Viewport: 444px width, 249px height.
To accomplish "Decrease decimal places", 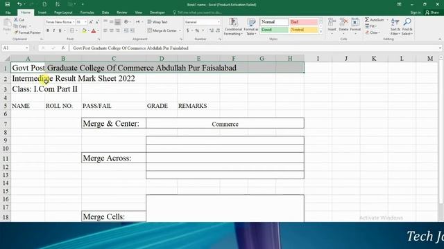I will (218, 30).
